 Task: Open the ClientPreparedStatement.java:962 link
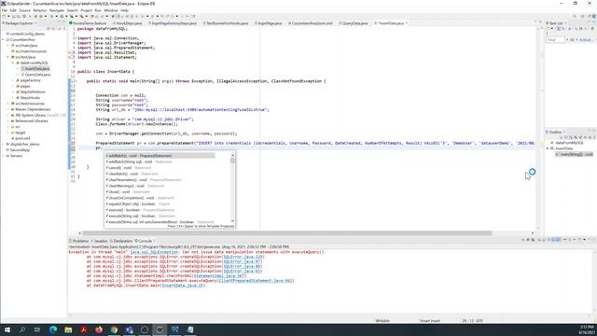(256, 280)
